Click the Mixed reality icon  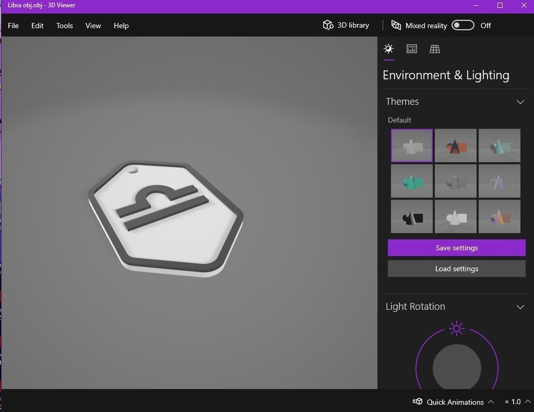396,25
